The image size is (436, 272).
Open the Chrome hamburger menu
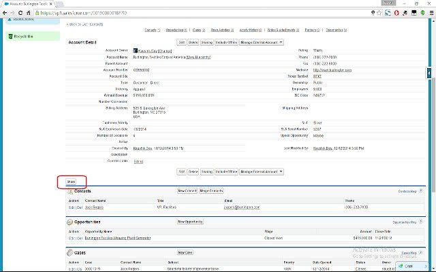(x=431, y=13)
